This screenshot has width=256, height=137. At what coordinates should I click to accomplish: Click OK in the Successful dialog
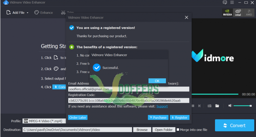(x=157, y=81)
